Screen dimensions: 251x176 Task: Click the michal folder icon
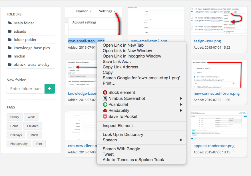pyautogui.click(x=9, y=56)
